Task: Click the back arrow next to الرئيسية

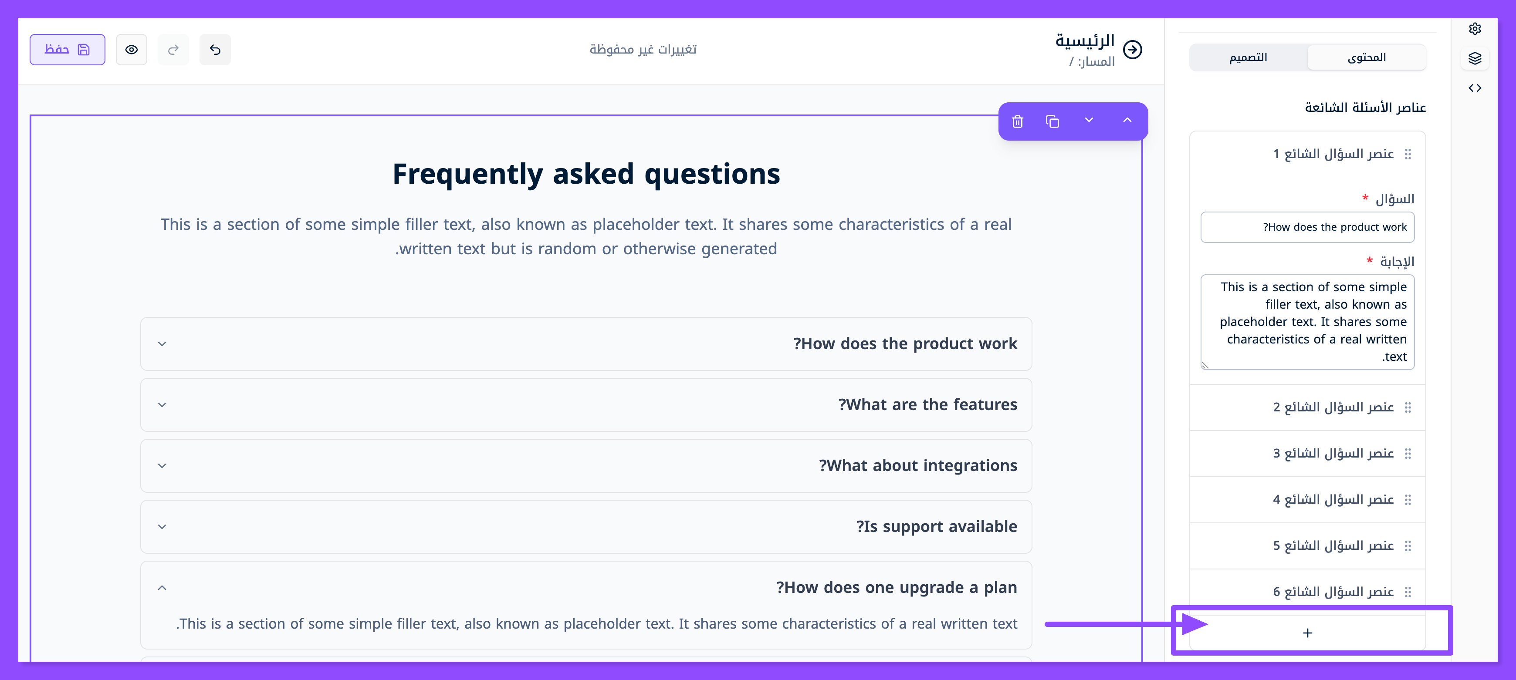Action: tap(1133, 50)
